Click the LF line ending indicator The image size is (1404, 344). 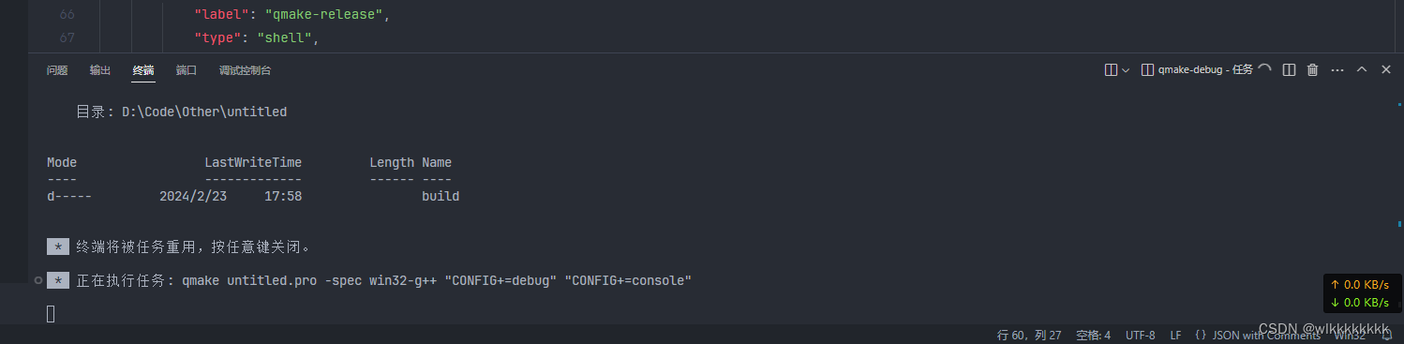coord(1175,335)
